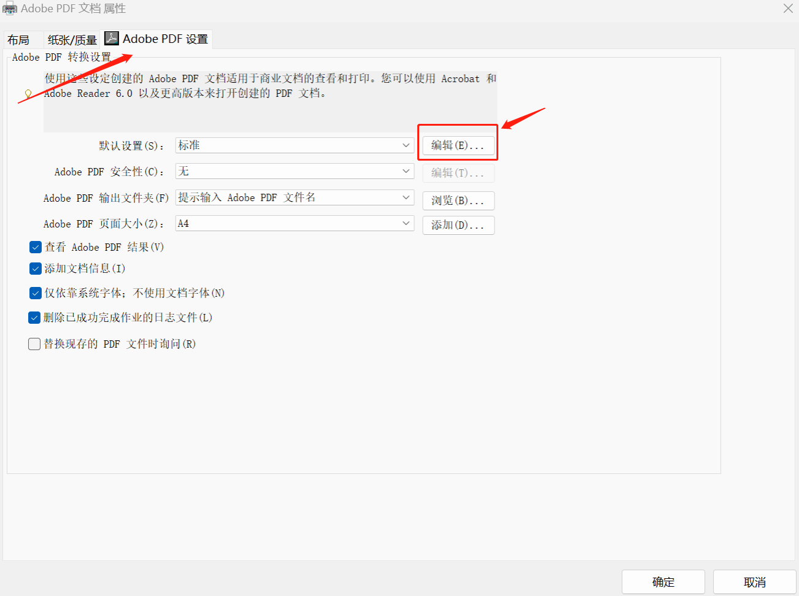Image resolution: width=799 pixels, height=596 pixels.
Task: Uncheck 删除已成功完成作业的日志文件(L)
Action: 34,318
